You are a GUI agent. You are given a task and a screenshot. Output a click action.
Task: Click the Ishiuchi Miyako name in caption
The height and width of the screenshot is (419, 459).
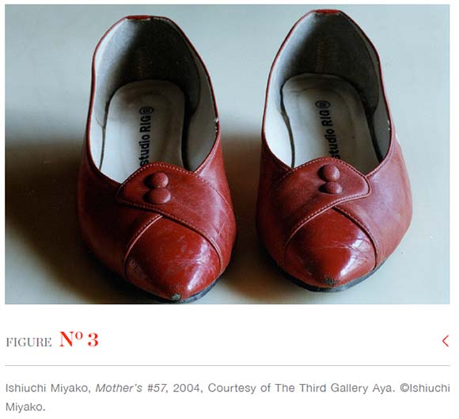[x=47, y=388]
